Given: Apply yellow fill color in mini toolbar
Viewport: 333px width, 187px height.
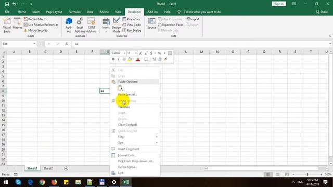Looking at the screenshot, I should pos(130,59).
